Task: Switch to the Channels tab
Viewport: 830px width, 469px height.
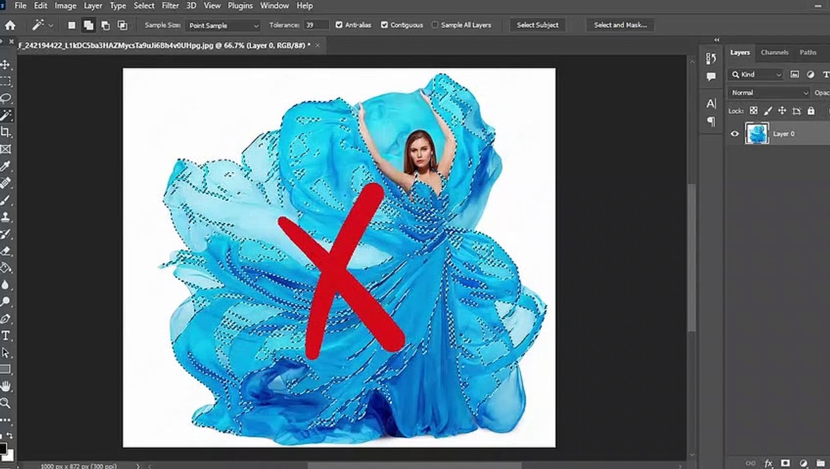Action: pos(775,52)
